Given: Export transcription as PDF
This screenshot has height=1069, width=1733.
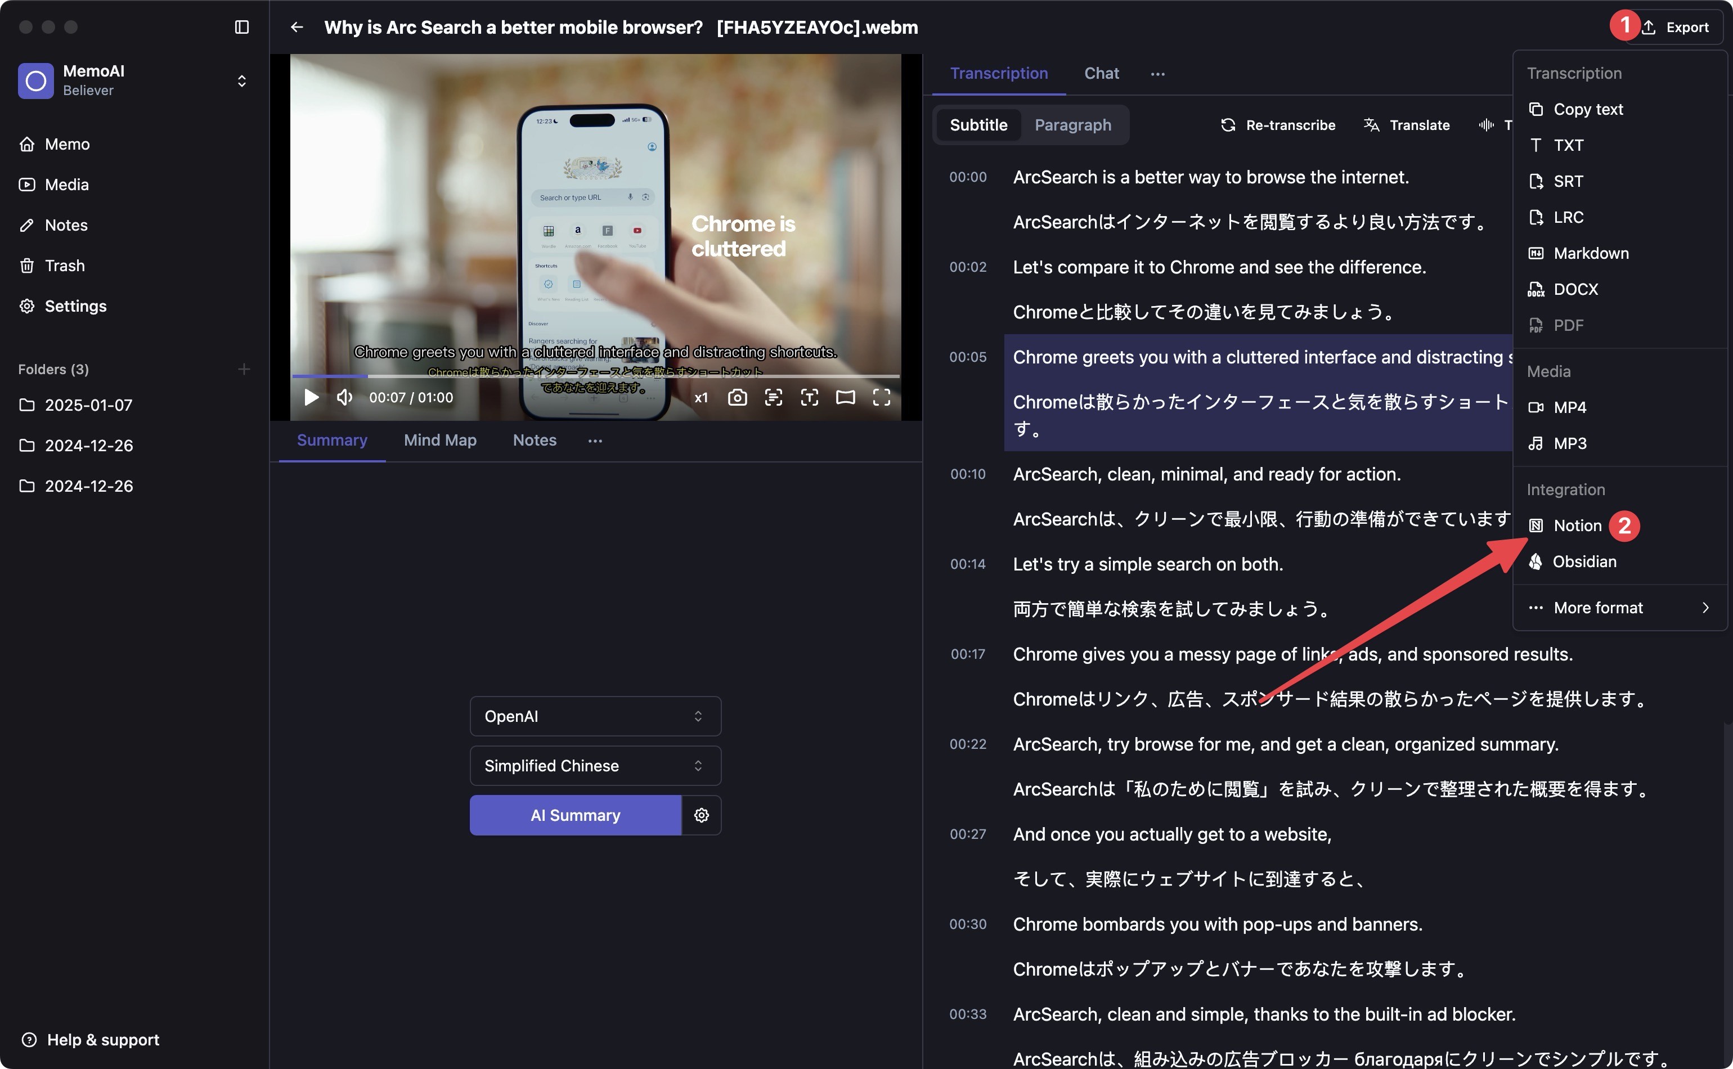Looking at the screenshot, I should pyautogui.click(x=1620, y=326).
